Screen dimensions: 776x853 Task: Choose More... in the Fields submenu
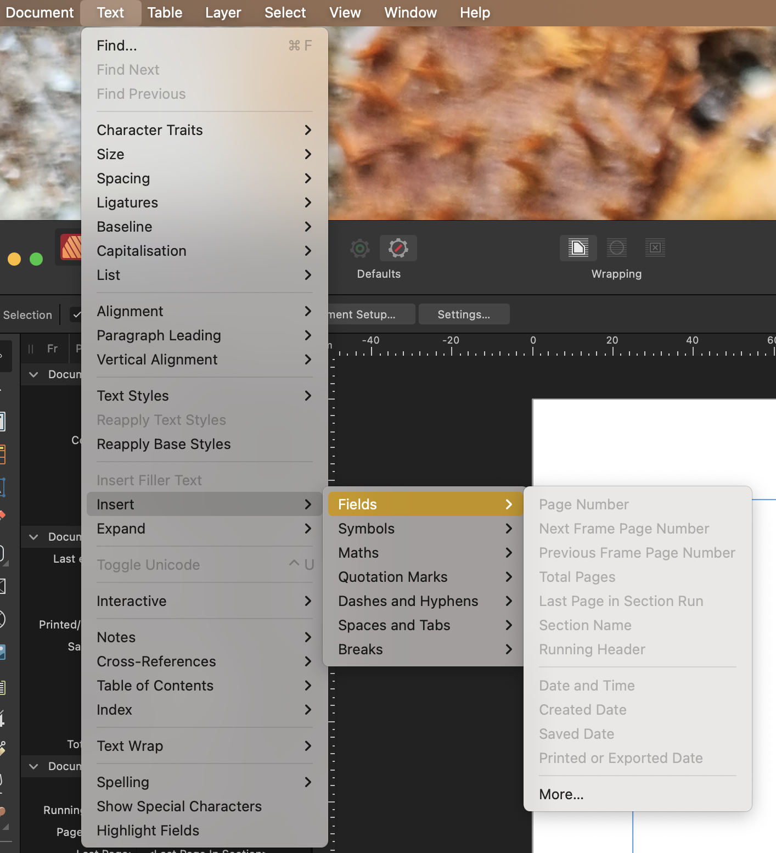click(x=561, y=794)
